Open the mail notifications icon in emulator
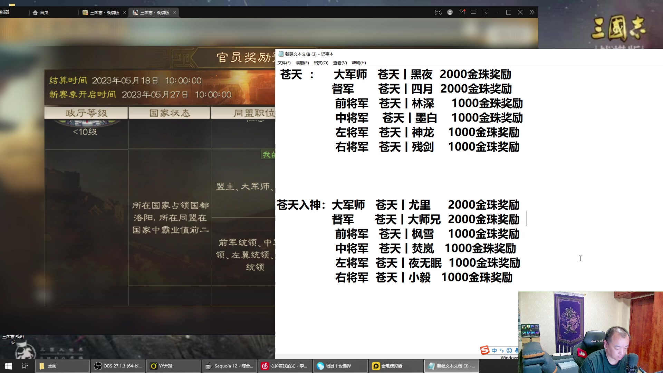Image resolution: width=663 pixels, height=373 pixels. (x=462, y=12)
